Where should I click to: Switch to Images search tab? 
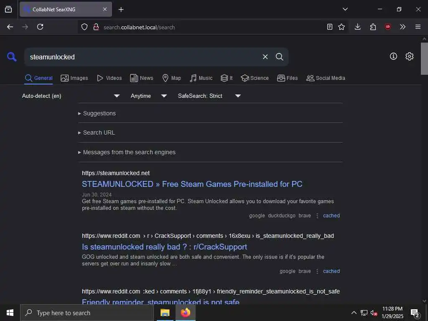coord(74,78)
